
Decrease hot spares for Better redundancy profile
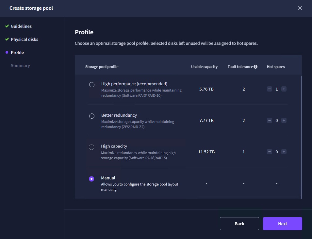(270, 120)
